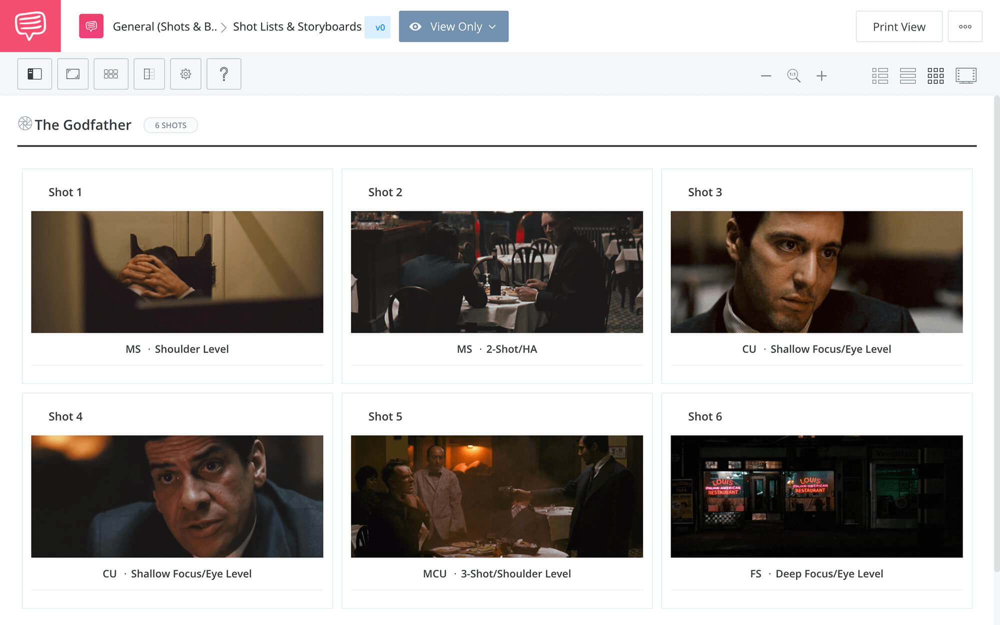Click the column layout toolbar icon
This screenshot has width=1000, height=625.
(x=149, y=74)
